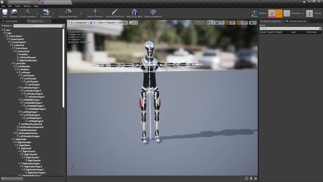Screen dimensions: 323x182
Task: Collapse the root bone node
Action: point(2,30)
